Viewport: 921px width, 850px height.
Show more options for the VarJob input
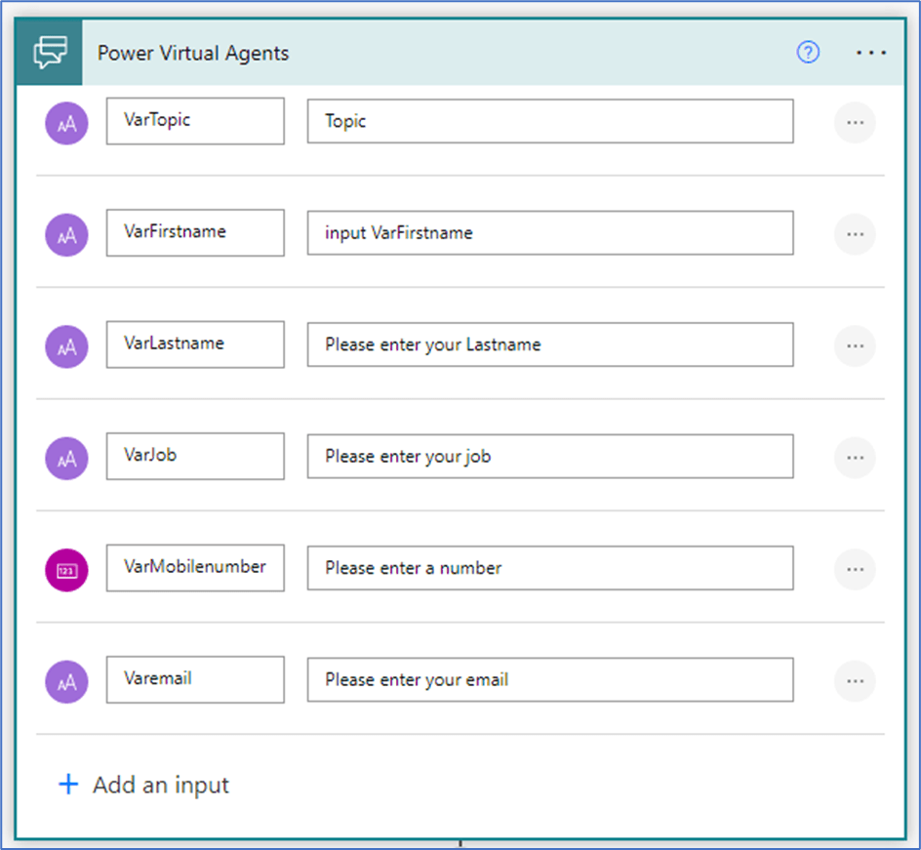[x=855, y=458]
